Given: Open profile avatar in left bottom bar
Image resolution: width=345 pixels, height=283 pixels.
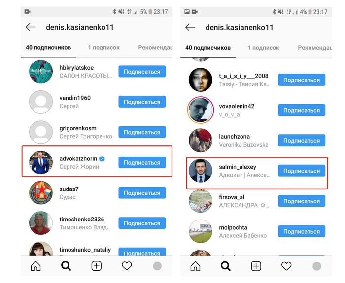Looking at the screenshot, I should (x=157, y=266).
